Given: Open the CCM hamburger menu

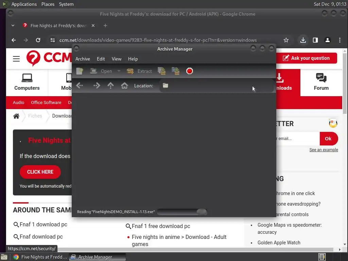Looking at the screenshot, I should pos(16,59).
